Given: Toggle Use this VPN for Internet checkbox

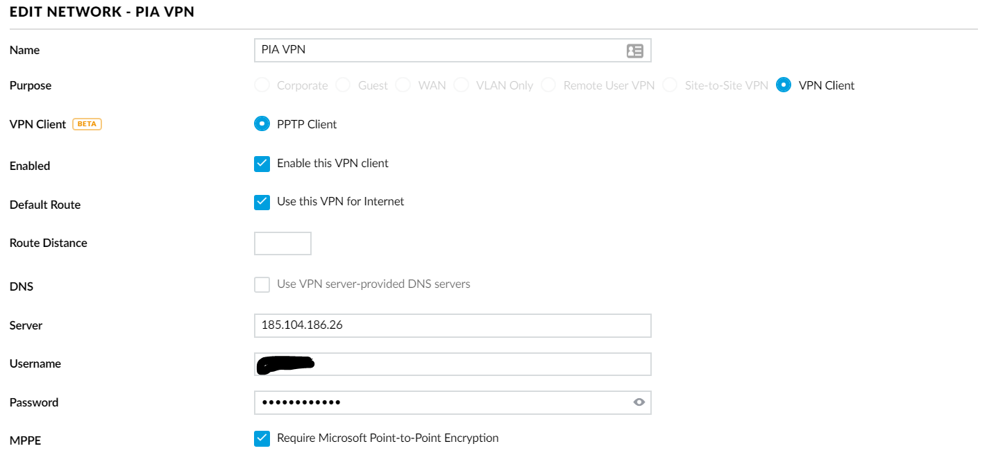Looking at the screenshot, I should tap(262, 202).
